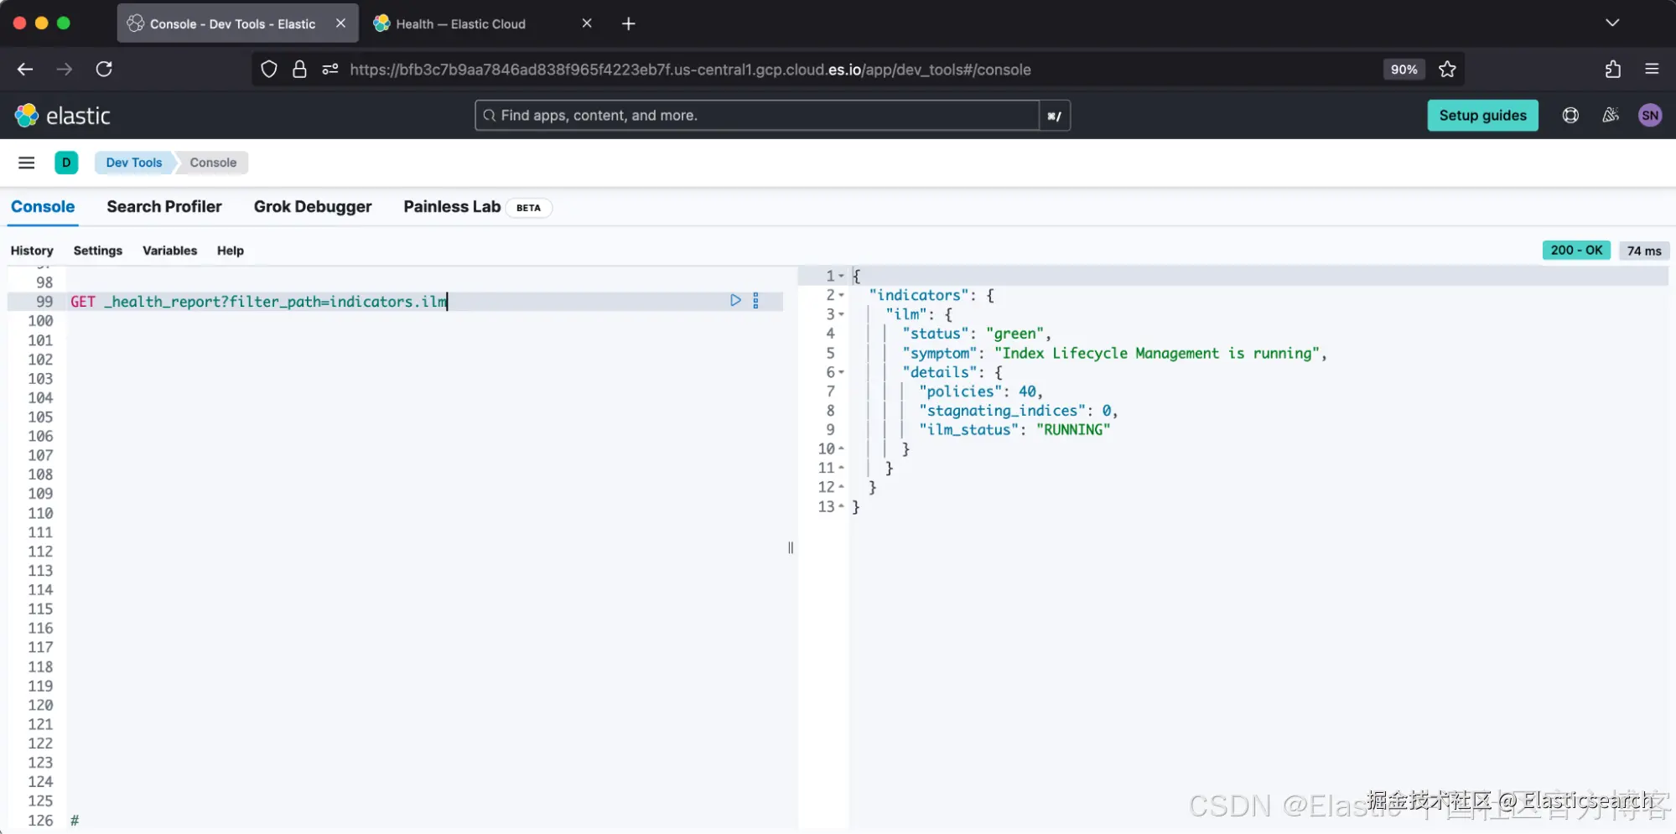Open the Painless Lab tab
This screenshot has height=834, width=1676.
(452, 207)
